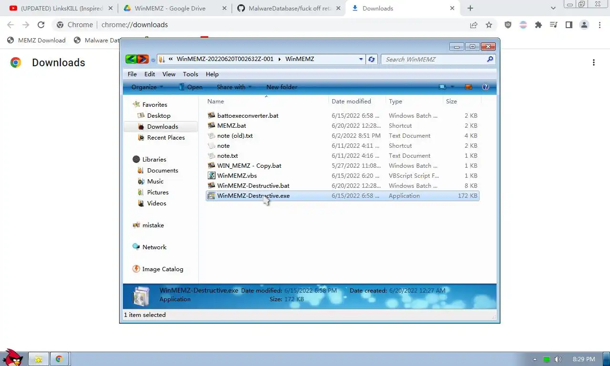This screenshot has height=366, width=610.
Task: Open view options dropdown arrow
Action: [452, 87]
